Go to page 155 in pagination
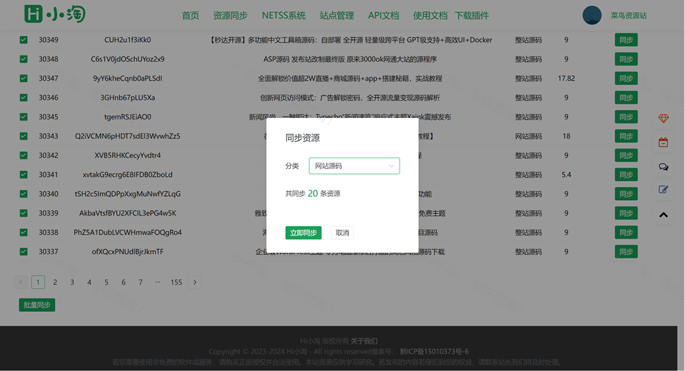685x371 pixels. [x=176, y=282]
